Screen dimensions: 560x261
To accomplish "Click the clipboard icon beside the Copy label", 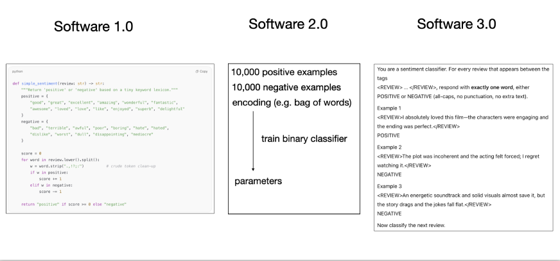I will (x=197, y=71).
